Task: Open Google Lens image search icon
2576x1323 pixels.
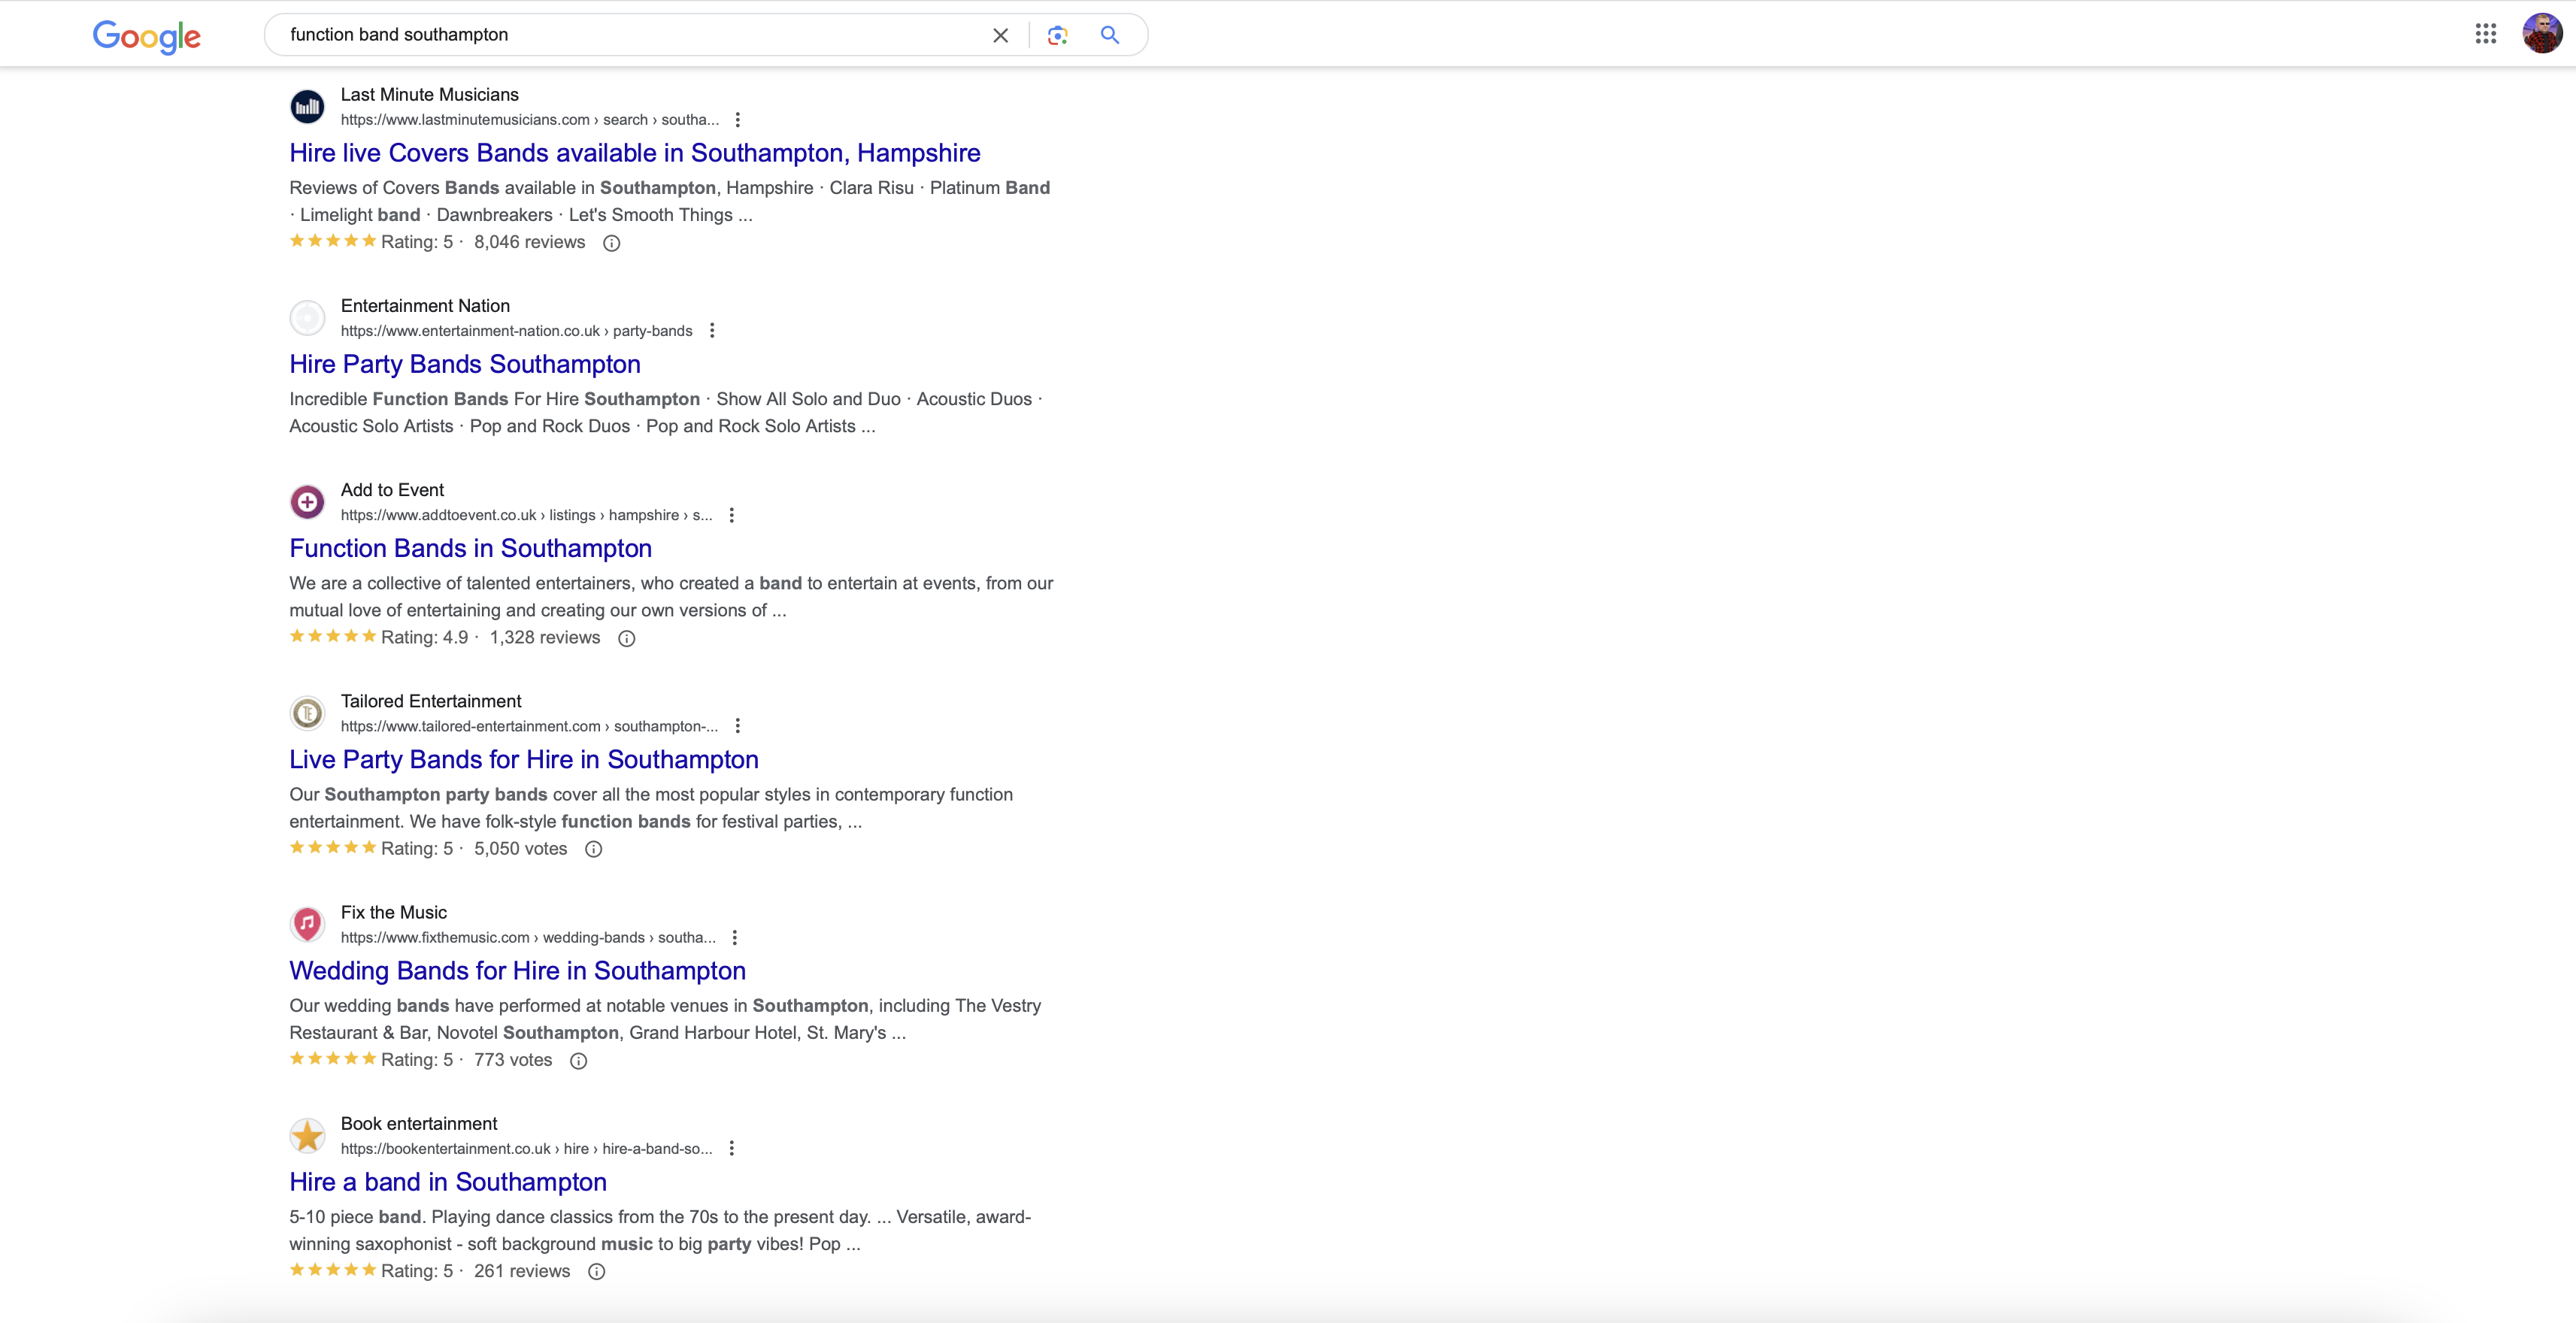Action: pos(1057,35)
